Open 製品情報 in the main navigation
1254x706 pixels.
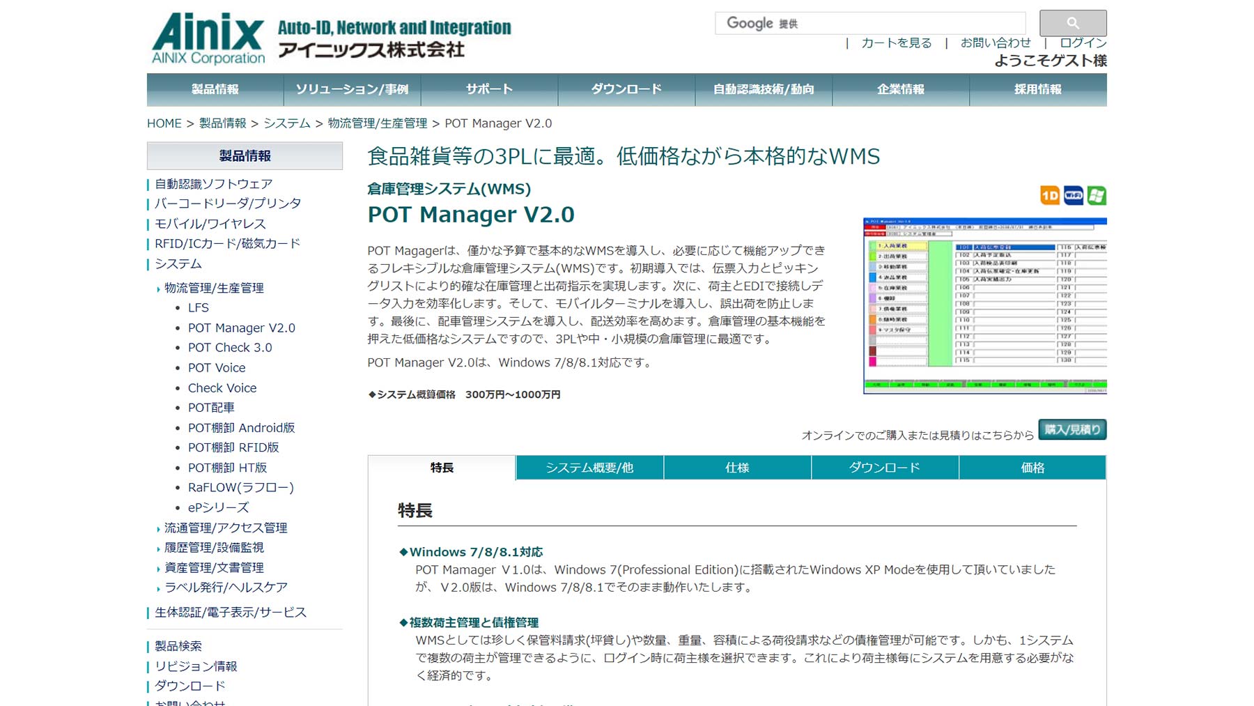pos(215,89)
